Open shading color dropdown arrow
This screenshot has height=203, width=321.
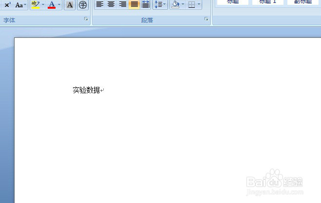pos(183,4)
